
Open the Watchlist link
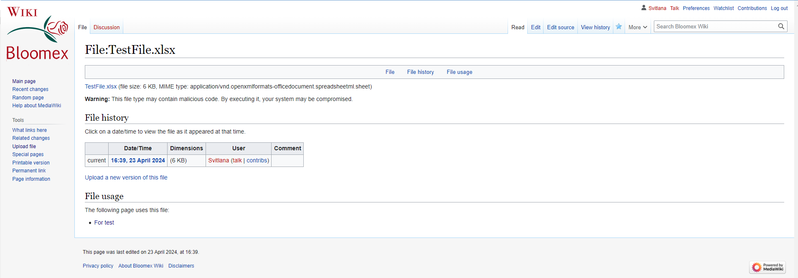[724, 8]
